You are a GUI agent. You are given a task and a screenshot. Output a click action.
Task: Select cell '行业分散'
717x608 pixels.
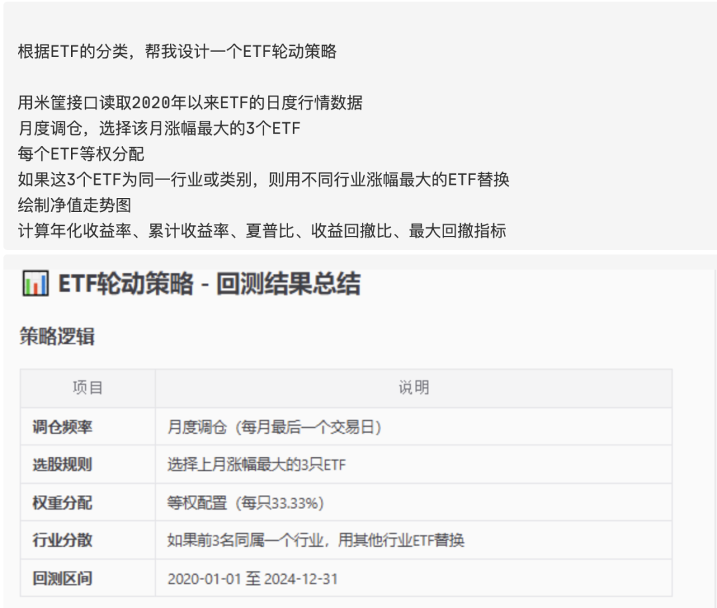tap(88, 540)
